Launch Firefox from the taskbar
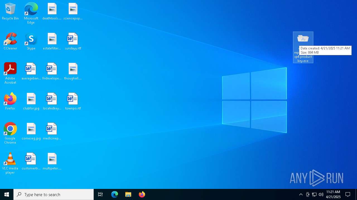The height and width of the screenshot is (200, 357). 142,194
